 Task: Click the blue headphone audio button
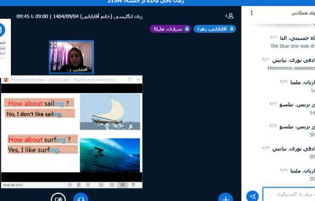point(81,197)
